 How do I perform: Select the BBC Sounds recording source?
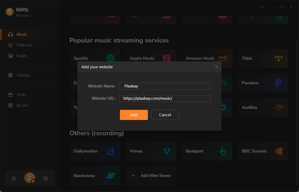(x=263, y=151)
